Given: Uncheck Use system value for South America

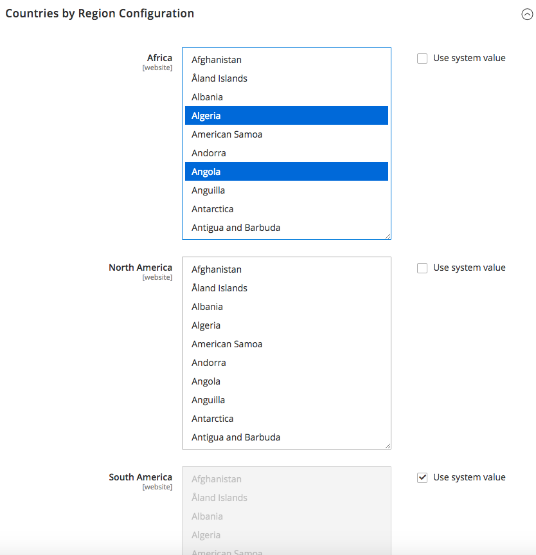Looking at the screenshot, I should [x=422, y=477].
